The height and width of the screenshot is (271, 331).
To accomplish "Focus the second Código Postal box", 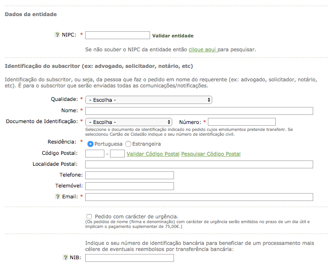I will [117, 154].
